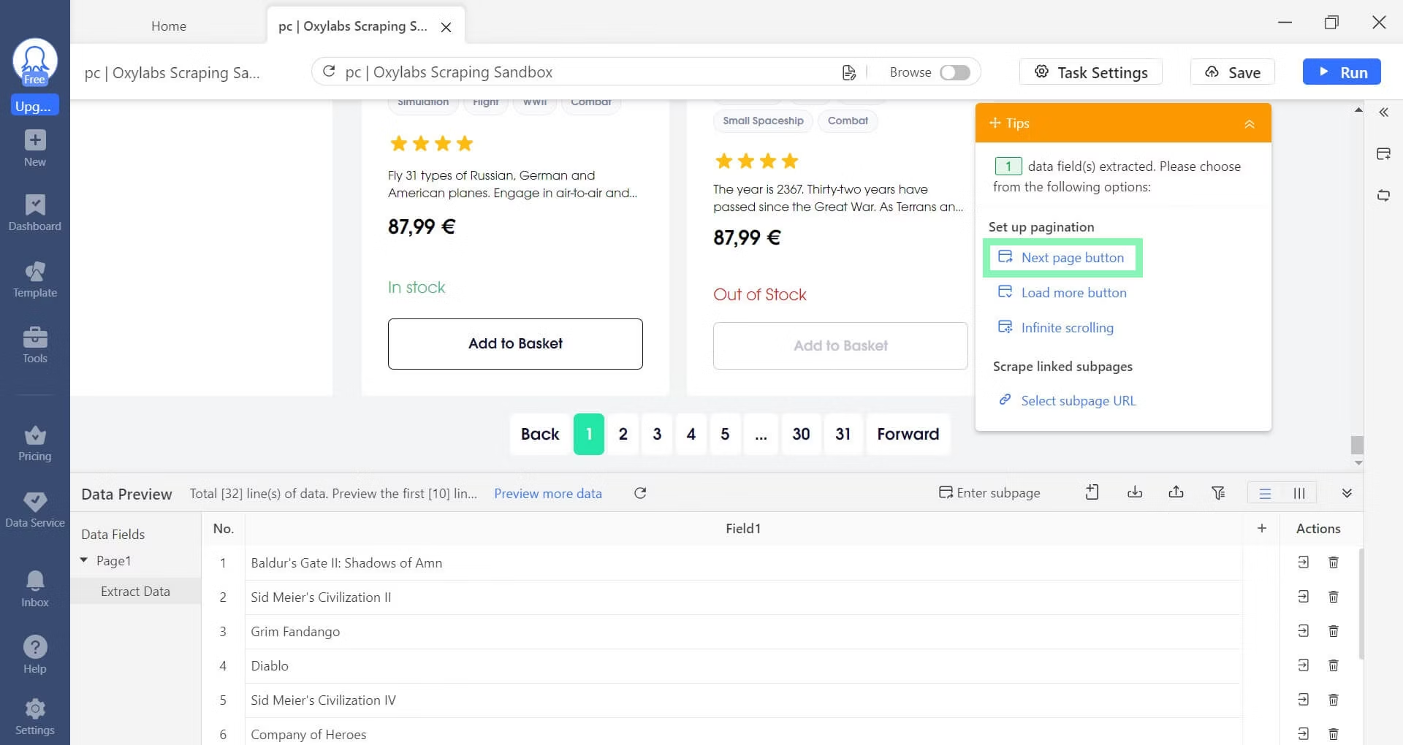Image resolution: width=1403 pixels, height=745 pixels.
Task: Switch to vertical columns view layout
Action: (1299, 494)
